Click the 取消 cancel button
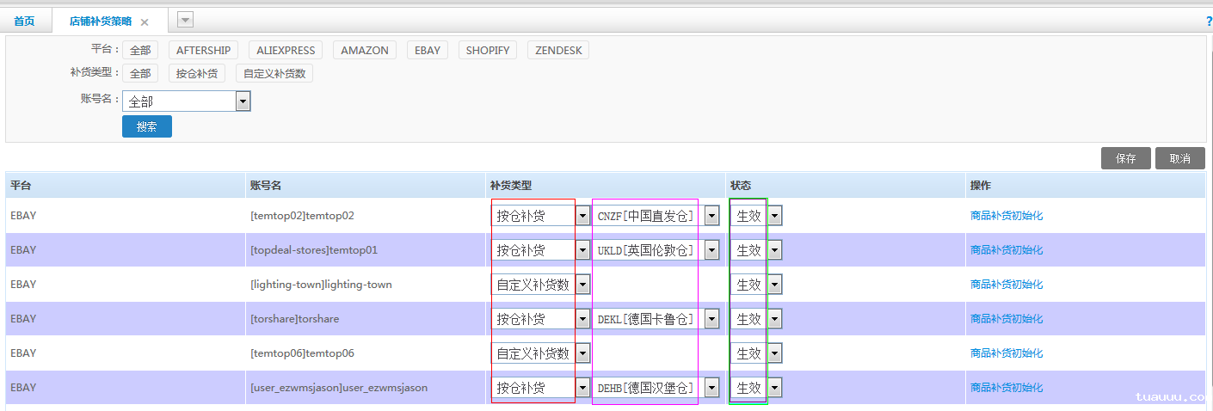 (1180, 158)
